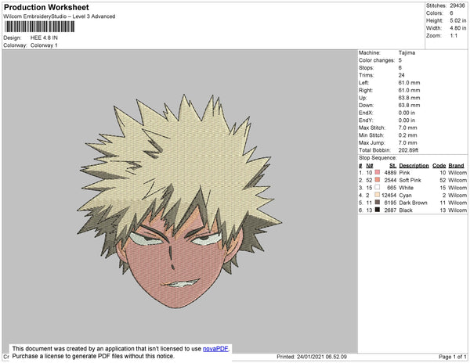Click the 'Color changes:' label
Image resolution: width=470 pixels, height=363 pixels.
click(x=377, y=60)
